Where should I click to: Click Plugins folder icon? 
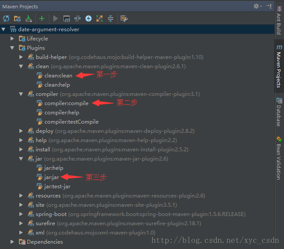pyautogui.click(x=22, y=48)
